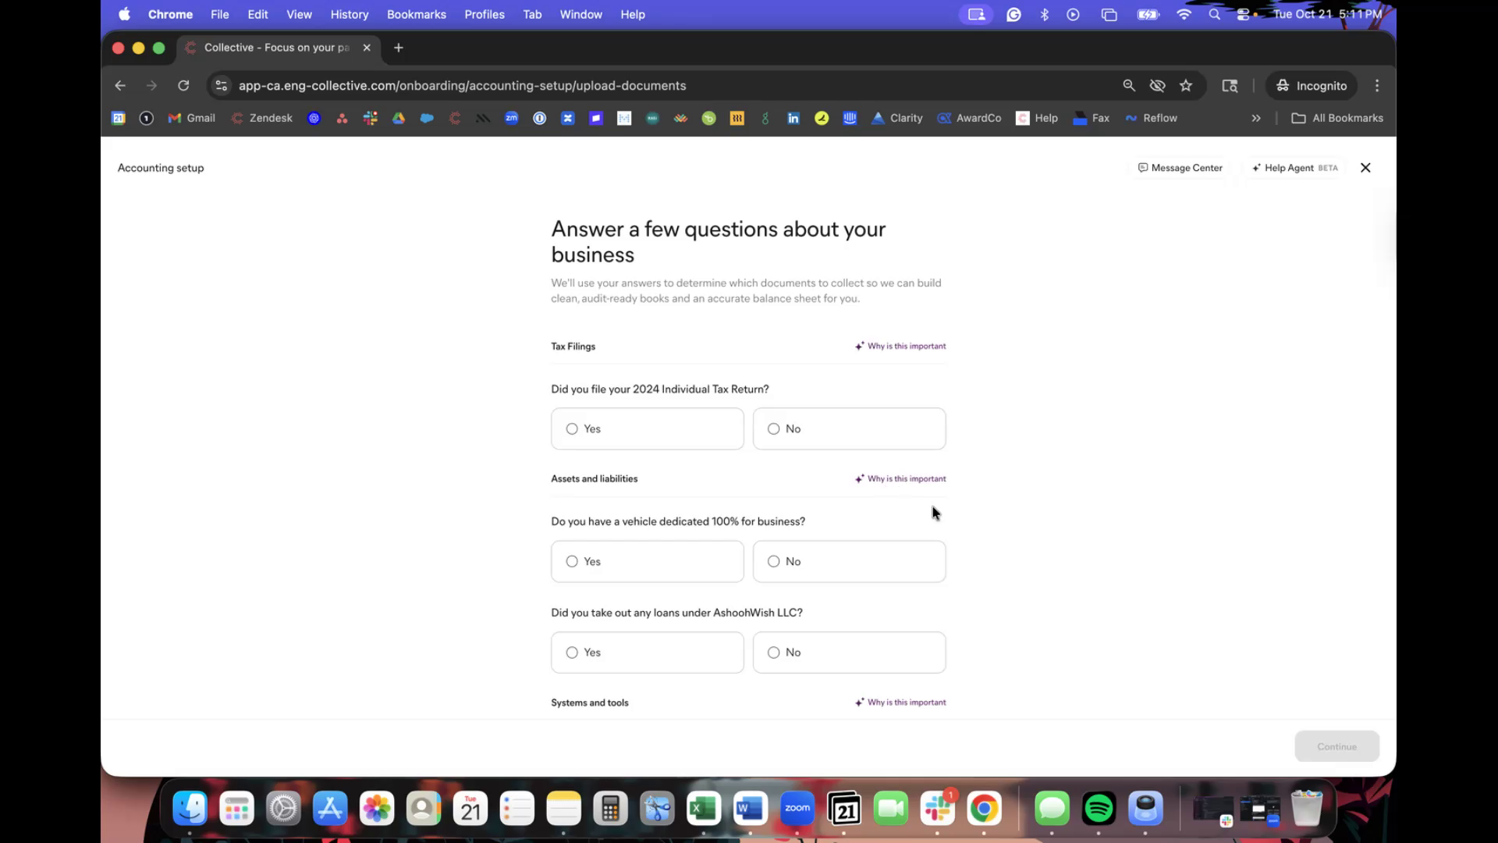Viewport: 1498px width, 843px height.
Task: Bookmark this page with star icon
Action: pyautogui.click(x=1186, y=86)
